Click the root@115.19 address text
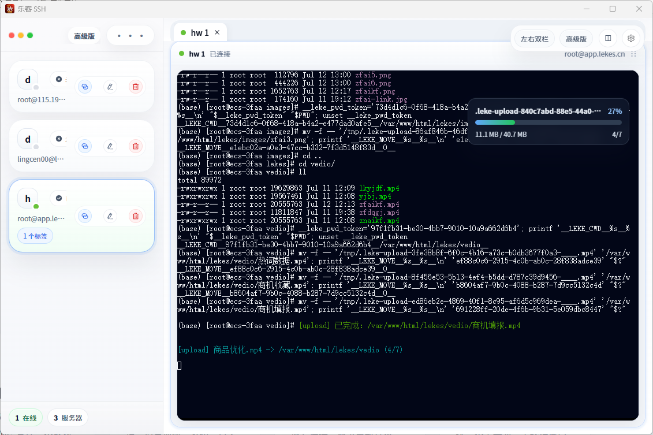This screenshot has height=435, width=653. (41, 99)
